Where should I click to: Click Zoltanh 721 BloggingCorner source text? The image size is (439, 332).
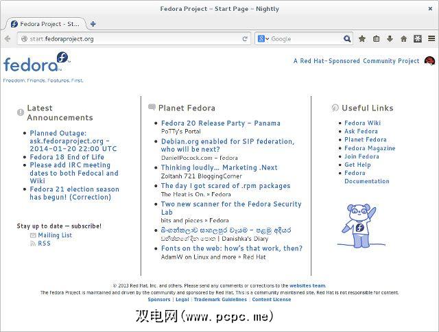201,176
